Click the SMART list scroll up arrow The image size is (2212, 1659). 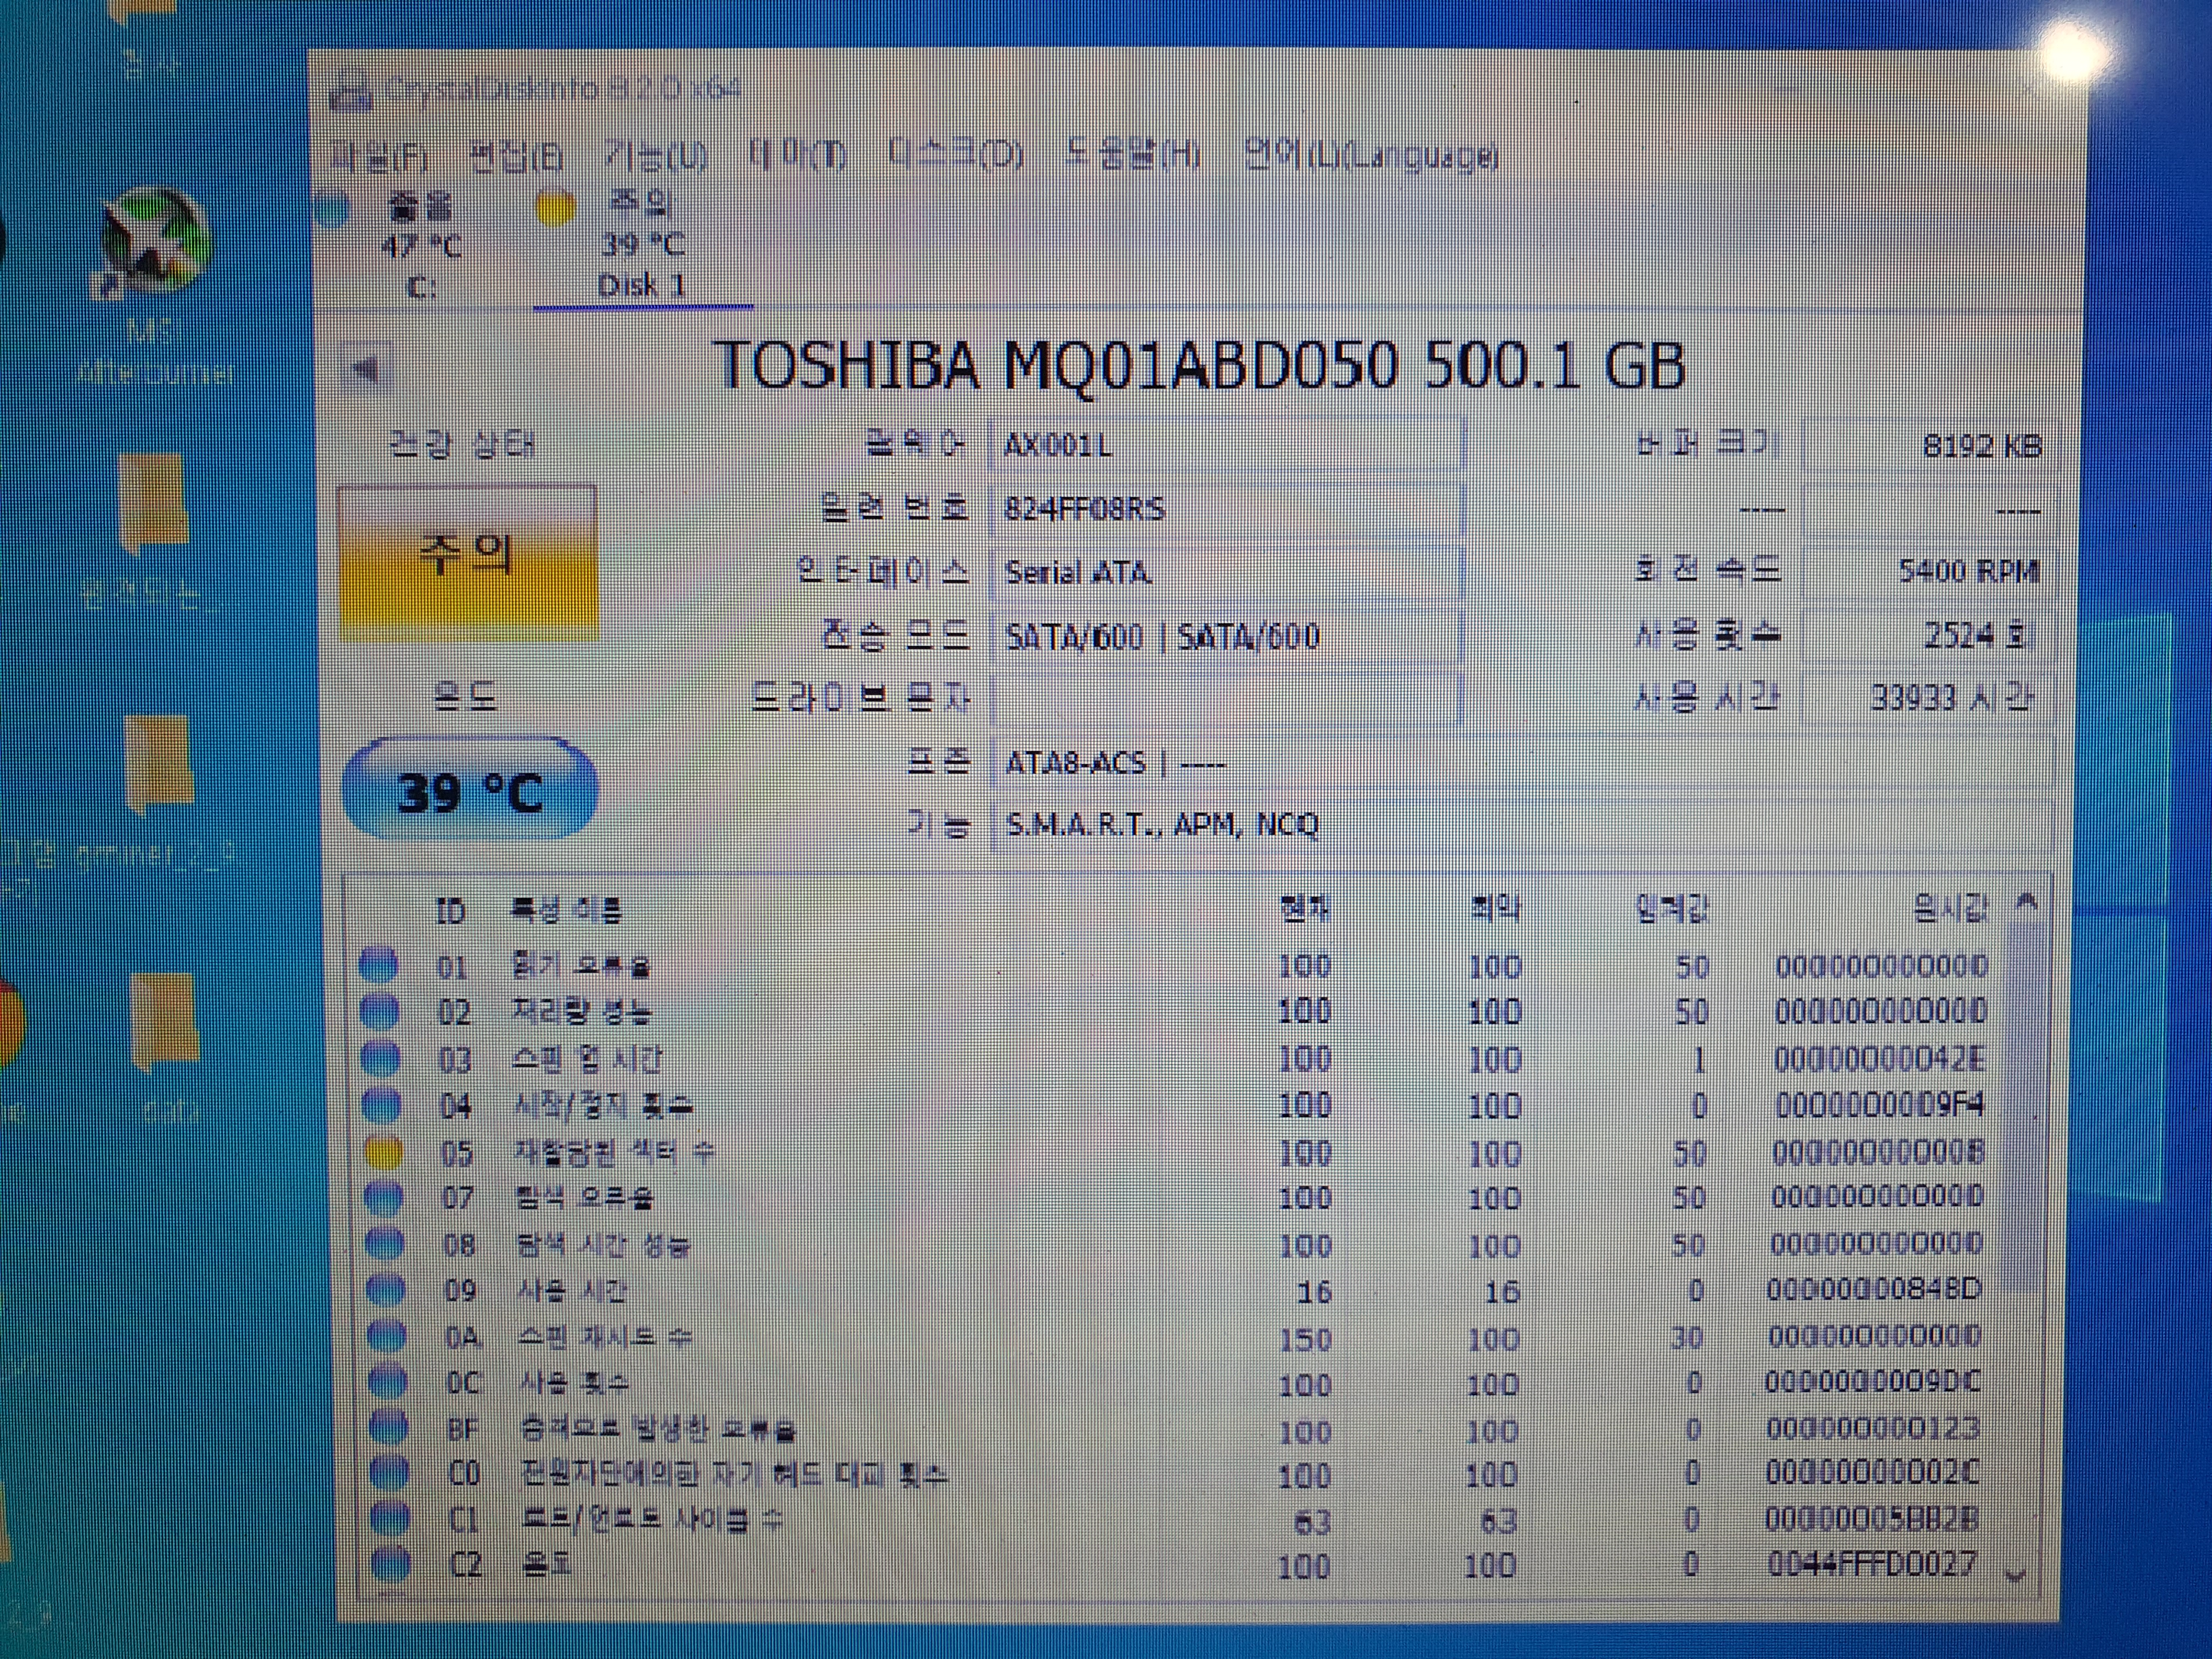pyautogui.click(x=2027, y=903)
